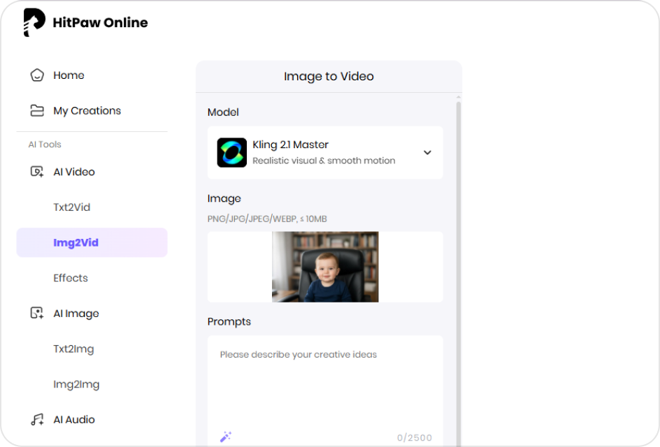Open the Txt2Vid tool
Viewport: 660px width, 447px height.
71,207
